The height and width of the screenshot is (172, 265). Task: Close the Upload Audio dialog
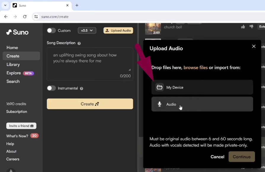click(254, 46)
